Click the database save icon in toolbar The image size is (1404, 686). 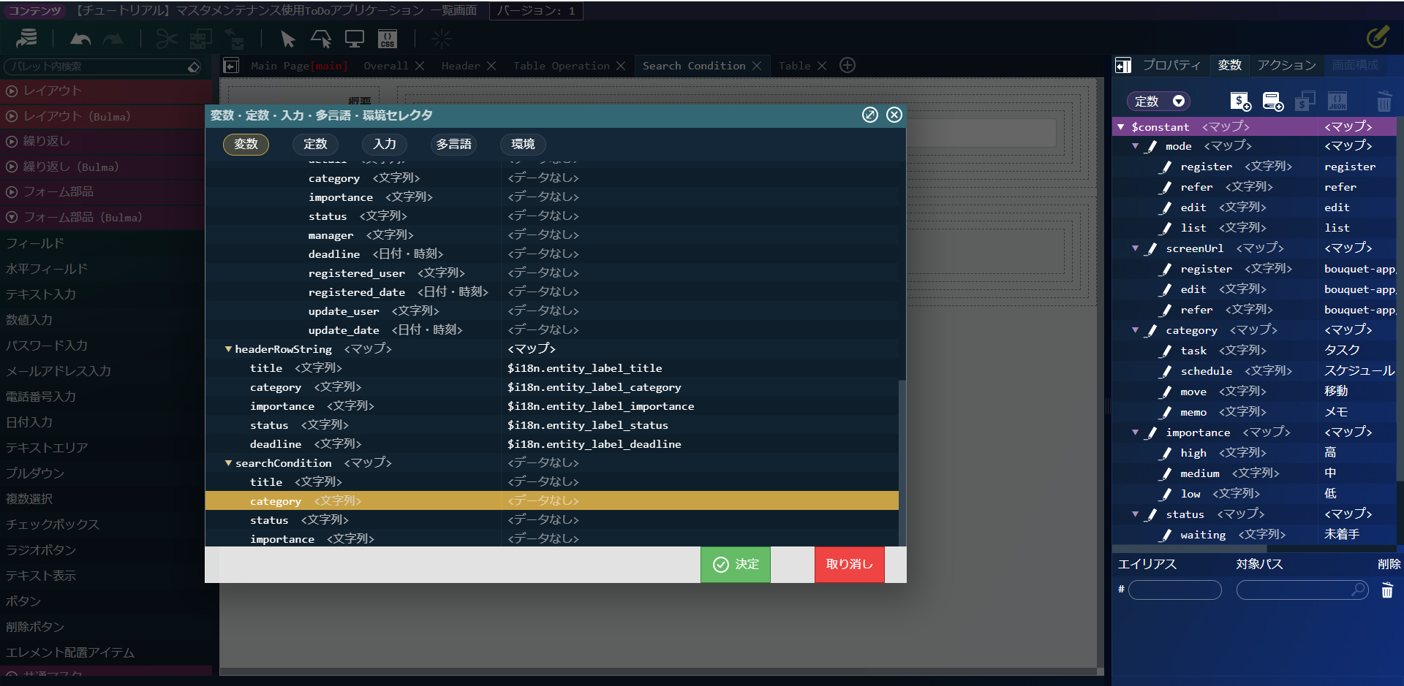tap(27, 38)
